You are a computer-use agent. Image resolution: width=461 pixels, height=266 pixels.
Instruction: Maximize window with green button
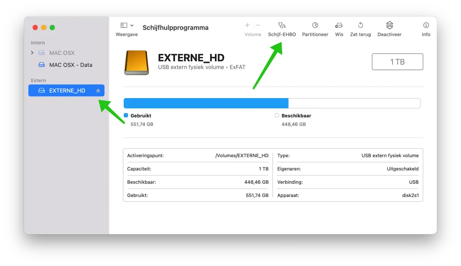click(52, 27)
